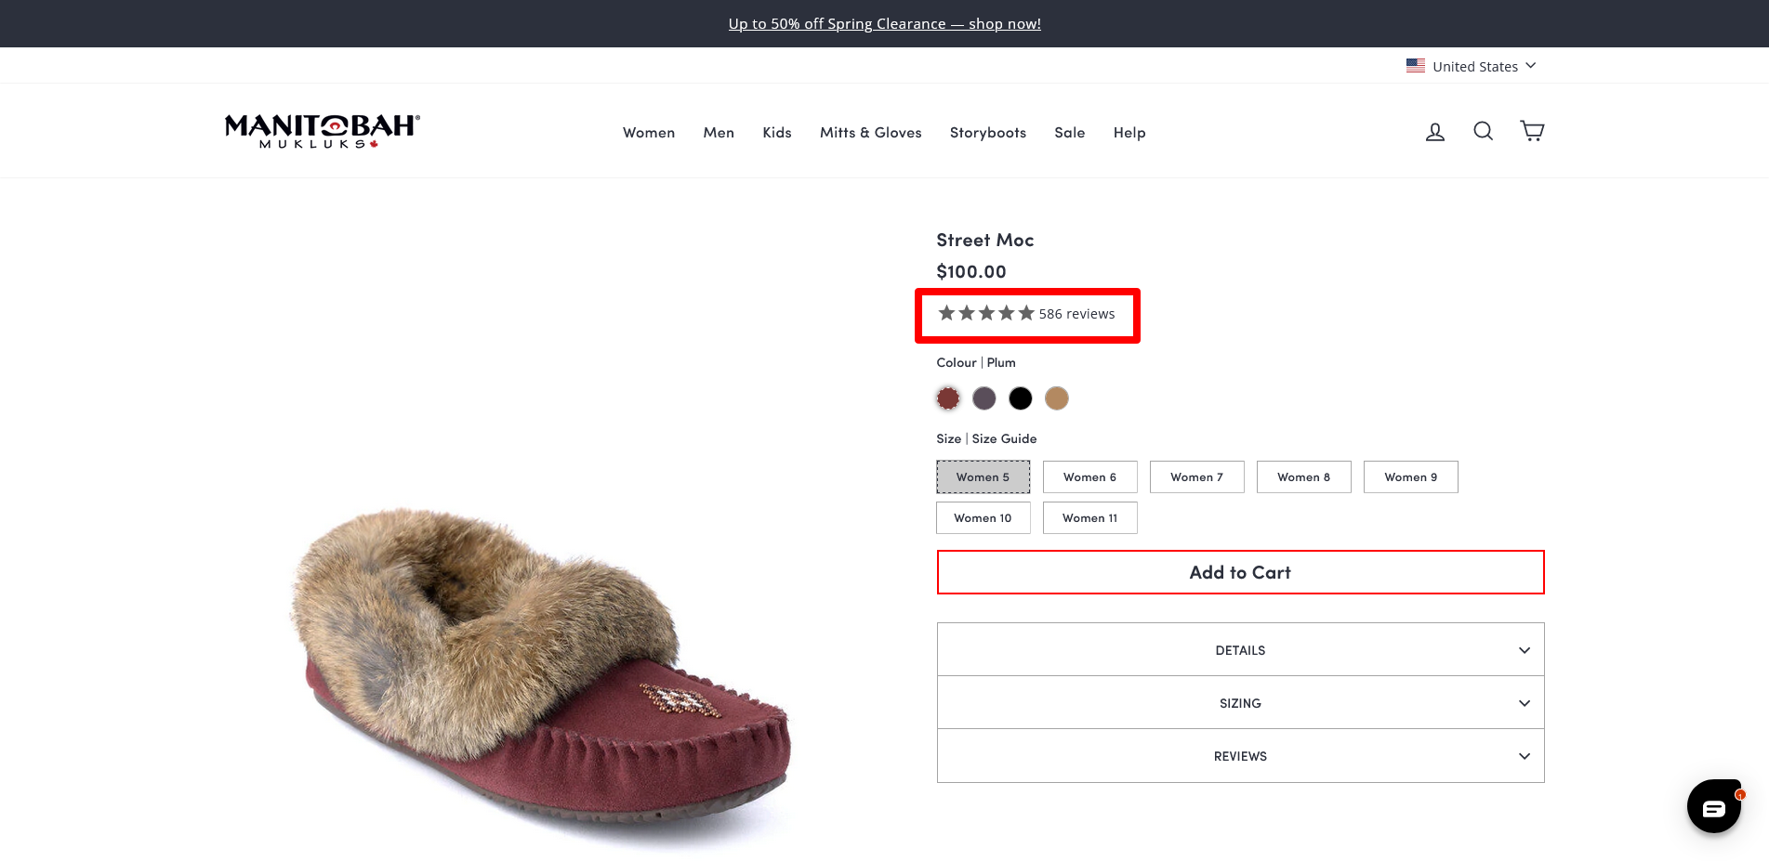Open the shopping cart icon
Screen dimensions: 1769x861
1531,131
